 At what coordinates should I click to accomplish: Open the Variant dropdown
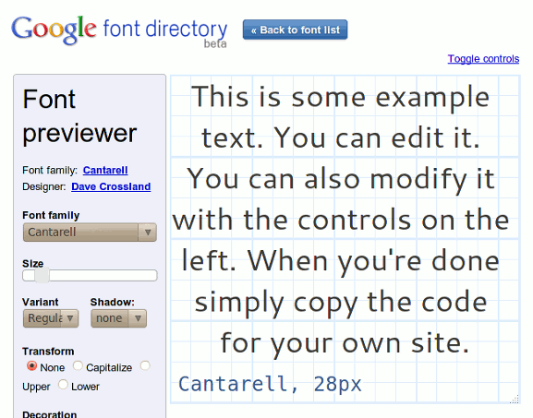click(51, 318)
